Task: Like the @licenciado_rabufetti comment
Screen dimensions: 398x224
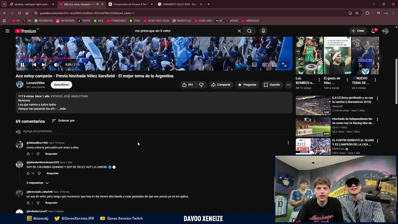Action: pos(28,203)
